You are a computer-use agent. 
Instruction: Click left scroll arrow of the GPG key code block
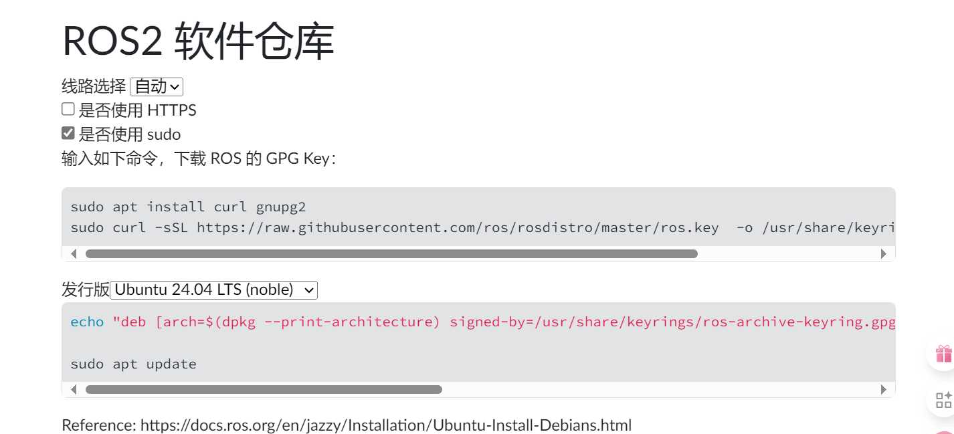click(x=74, y=253)
